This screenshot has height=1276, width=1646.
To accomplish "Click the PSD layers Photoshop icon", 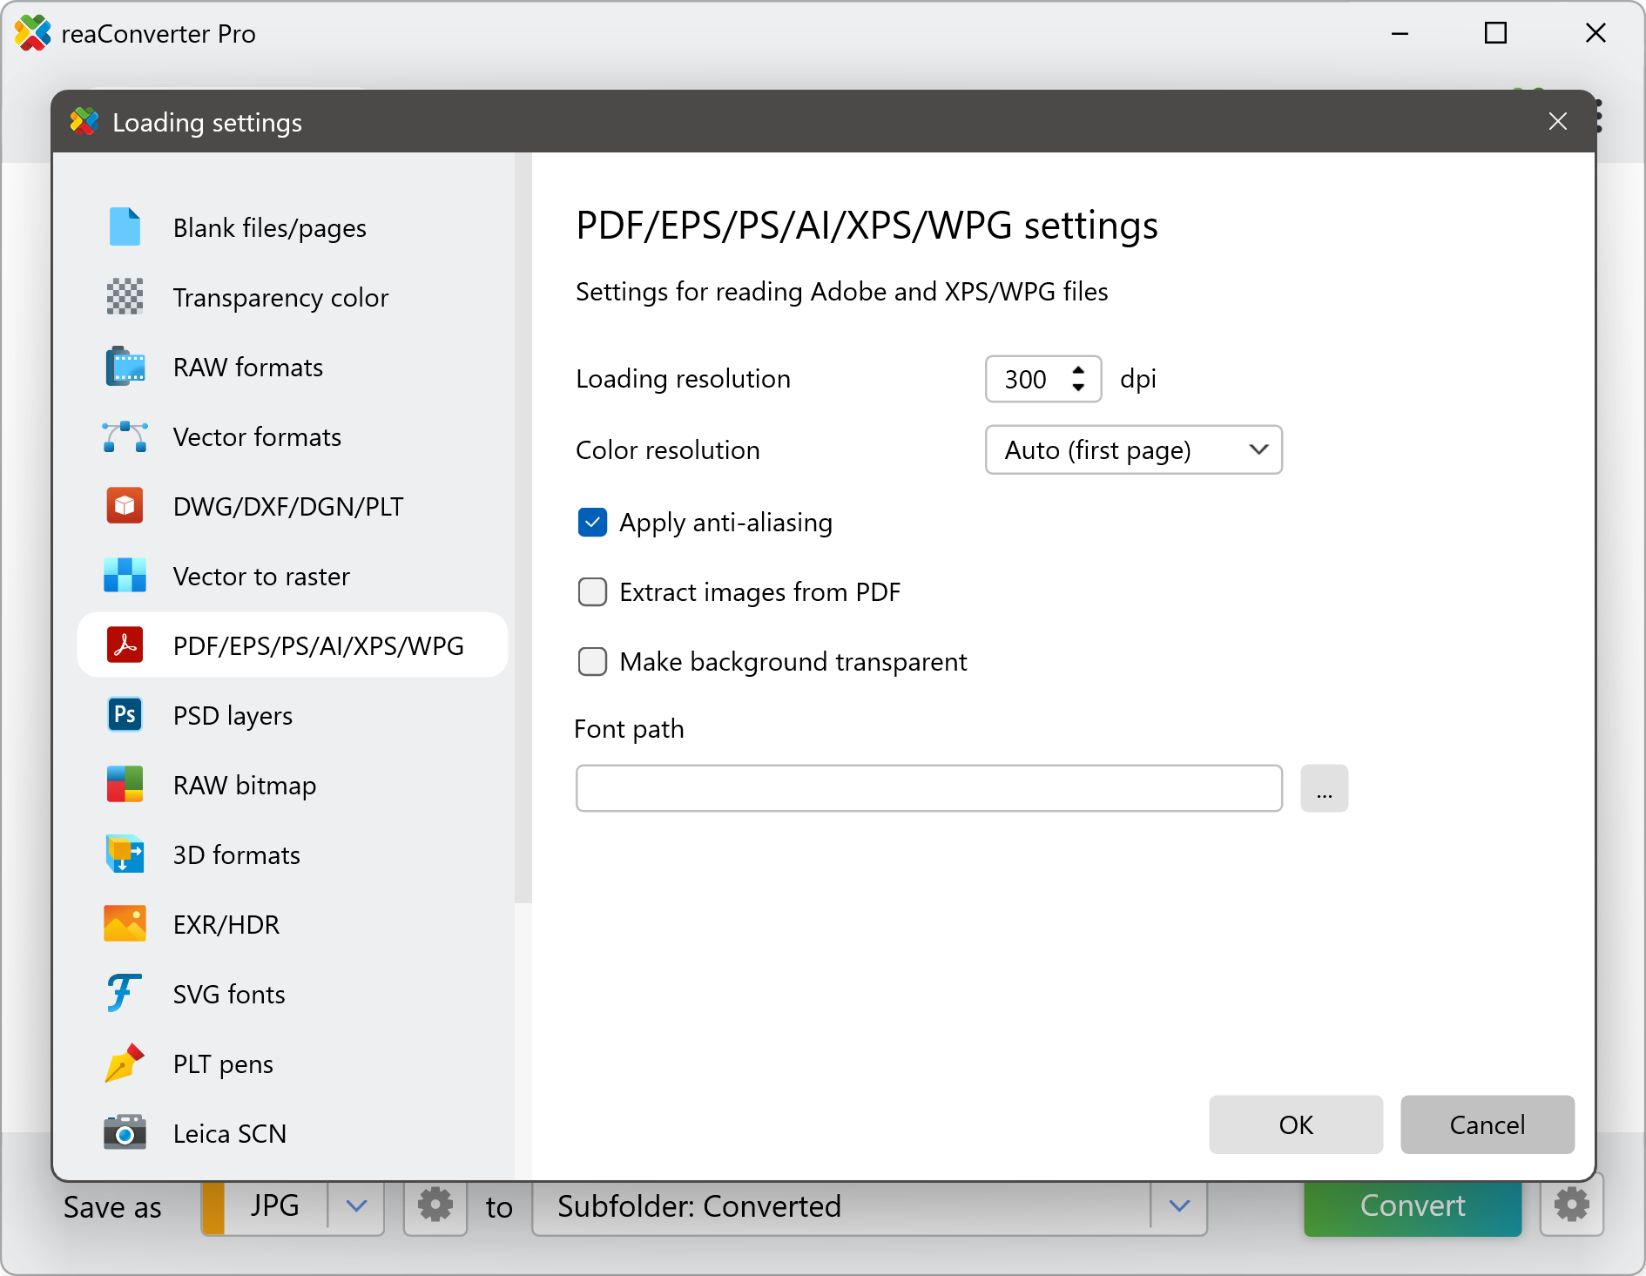I will [125, 715].
